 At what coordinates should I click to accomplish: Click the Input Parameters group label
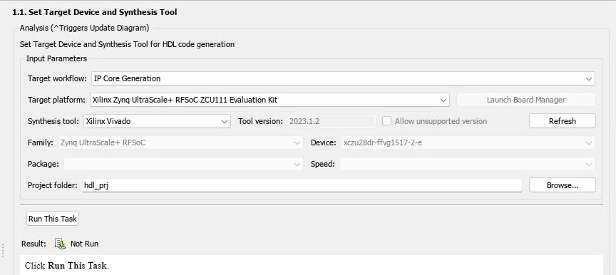56,58
